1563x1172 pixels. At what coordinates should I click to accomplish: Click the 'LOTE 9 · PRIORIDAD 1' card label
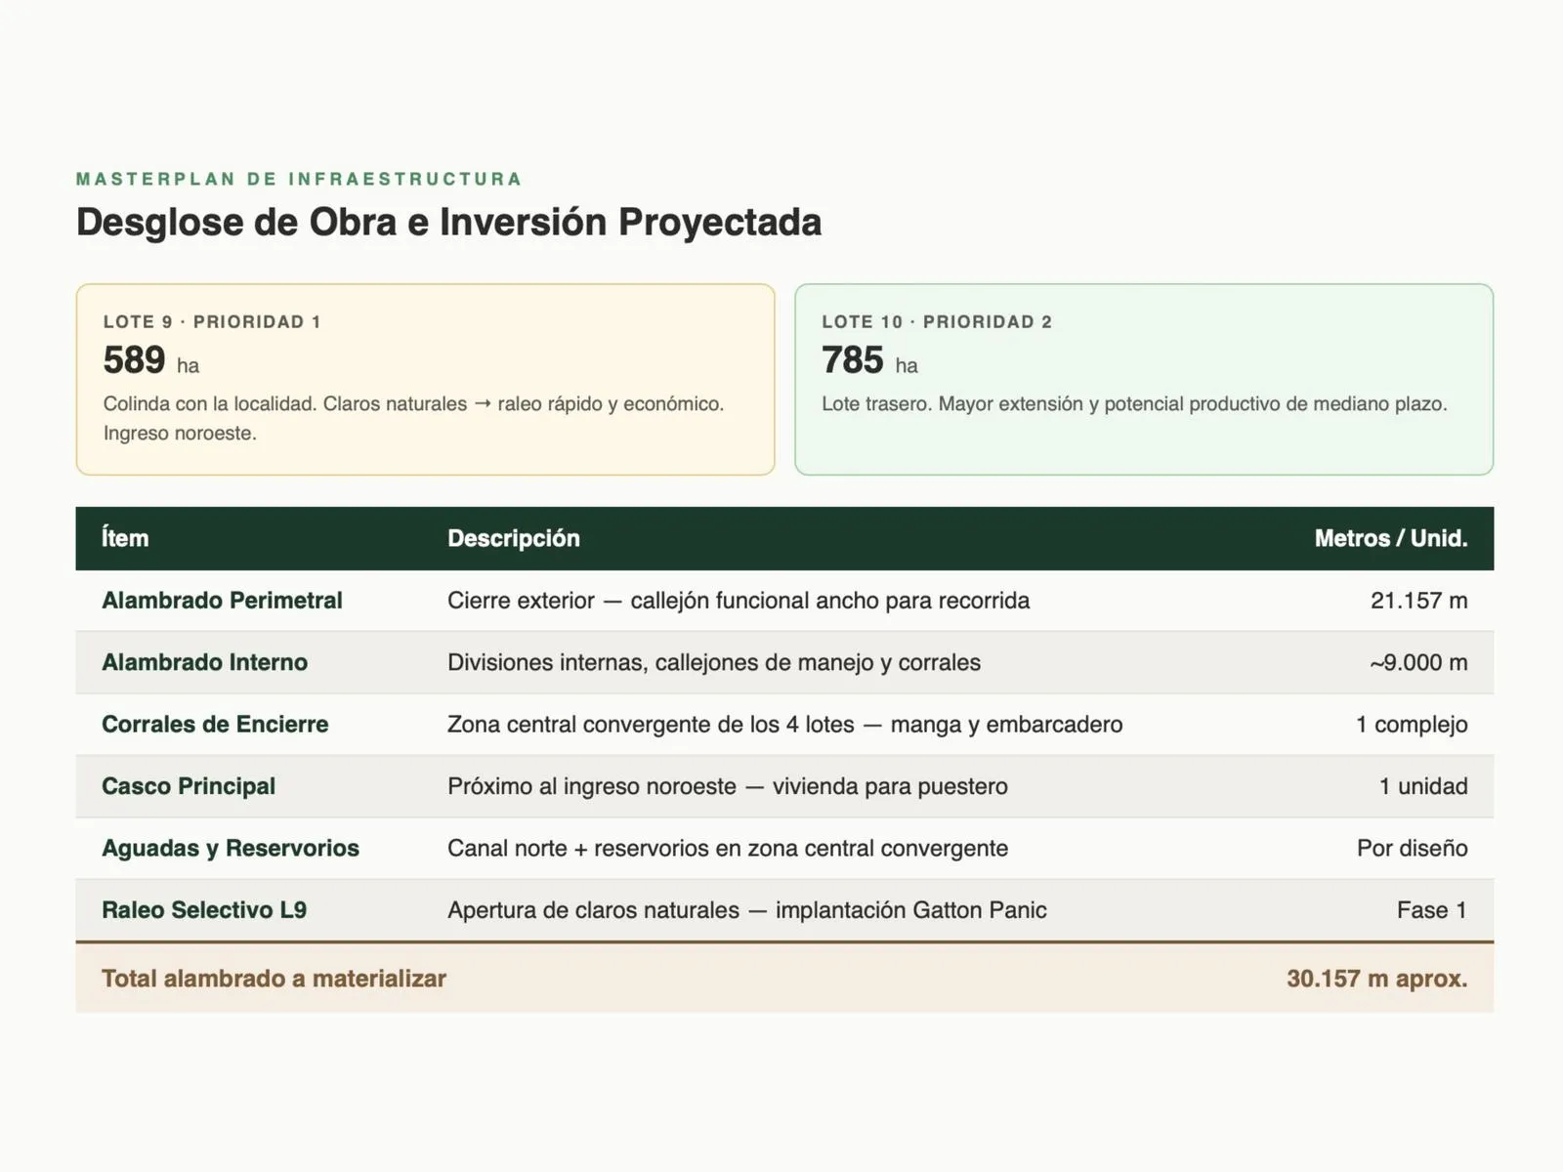coord(212,322)
